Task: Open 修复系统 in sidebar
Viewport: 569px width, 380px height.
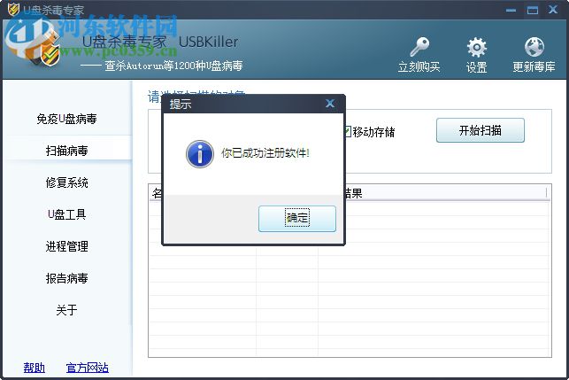Action: (66, 182)
